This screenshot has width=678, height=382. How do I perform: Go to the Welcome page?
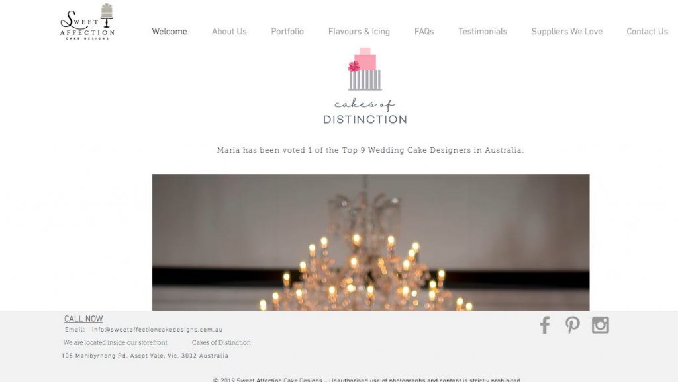pyautogui.click(x=169, y=32)
